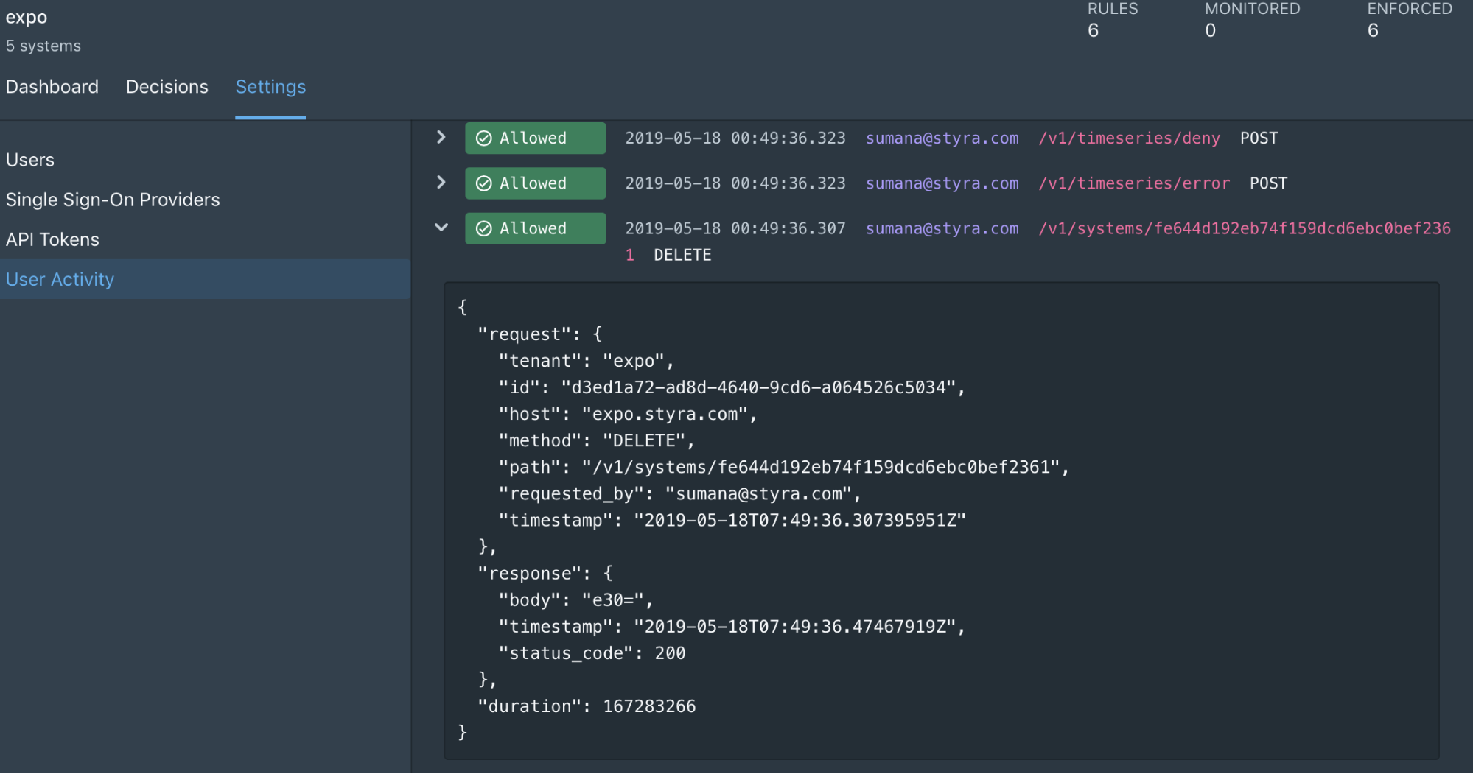Screen dimensions: 1473x774
Task: Click the ENFORCED count of 6
Action: point(1373,30)
